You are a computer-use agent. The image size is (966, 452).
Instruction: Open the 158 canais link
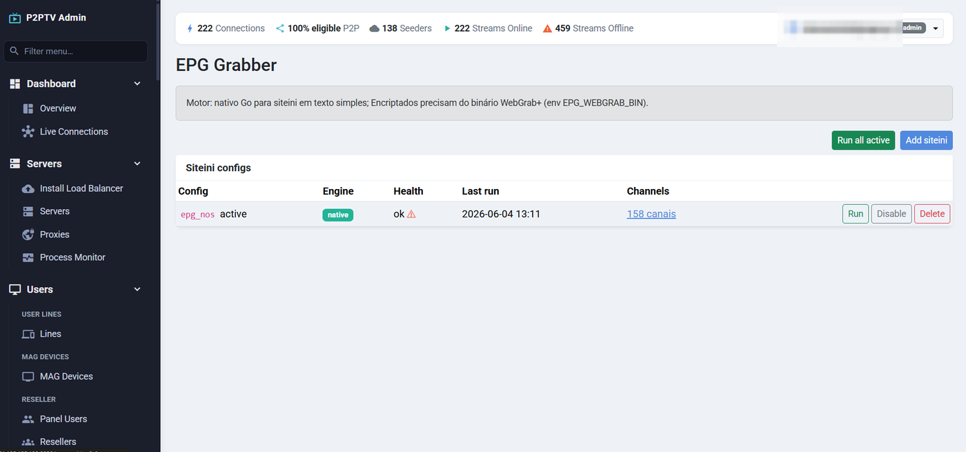651,214
